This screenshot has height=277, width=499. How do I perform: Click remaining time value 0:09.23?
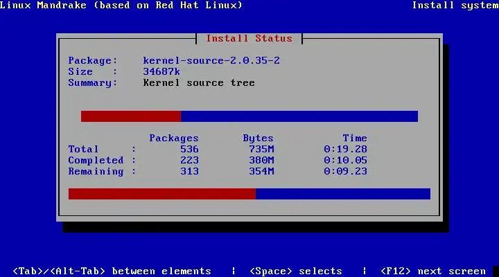coord(345,172)
